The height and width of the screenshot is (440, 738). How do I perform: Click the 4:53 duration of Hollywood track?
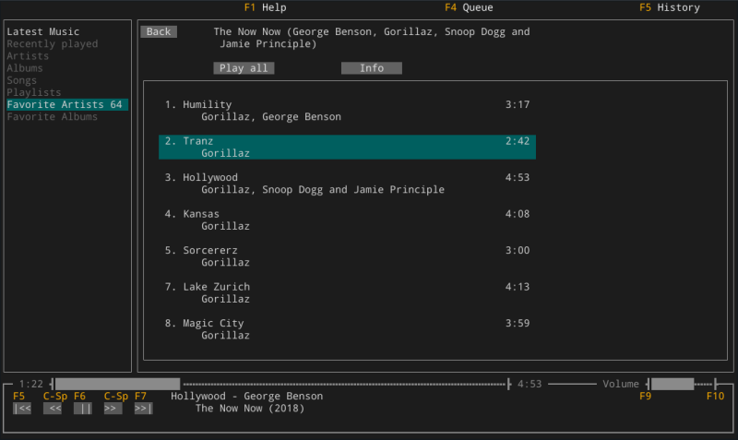[x=518, y=177]
